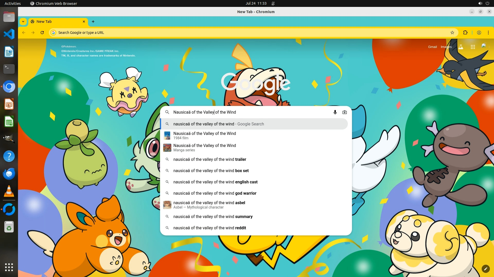Open Search Labs flask icon
Image resolution: width=494 pixels, height=277 pixels.
coord(461,47)
